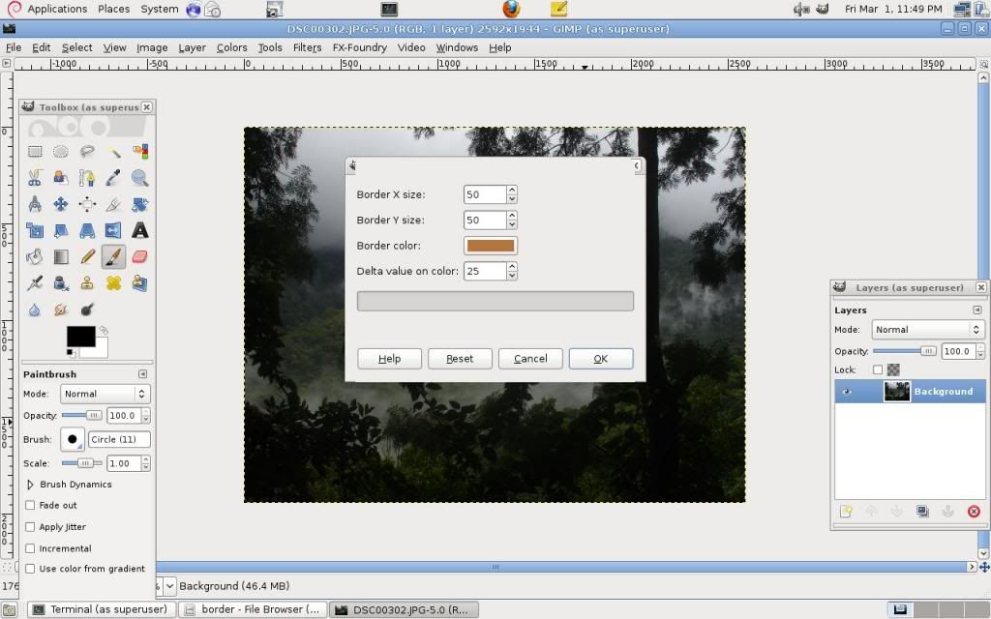
Task: Open the Applications menu in top panel
Action: point(57,9)
